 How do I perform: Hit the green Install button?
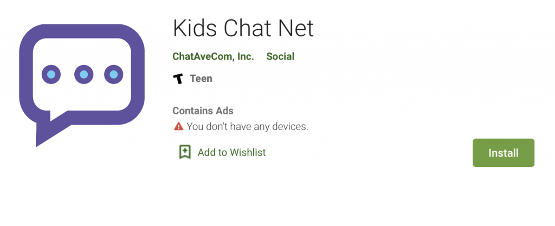click(x=504, y=153)
